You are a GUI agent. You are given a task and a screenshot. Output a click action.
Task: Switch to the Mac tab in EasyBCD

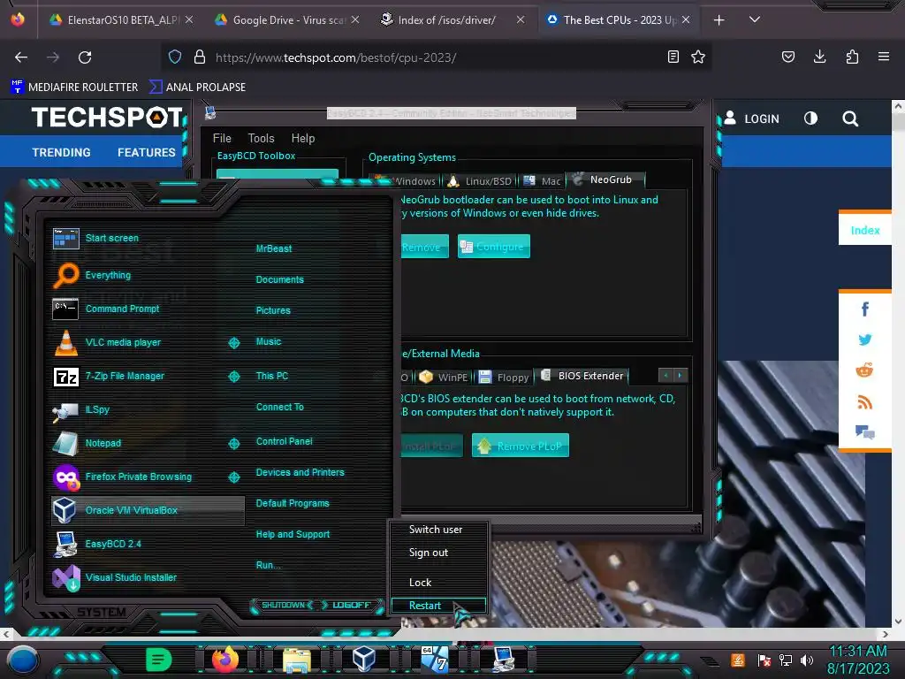tap(543, 180)
